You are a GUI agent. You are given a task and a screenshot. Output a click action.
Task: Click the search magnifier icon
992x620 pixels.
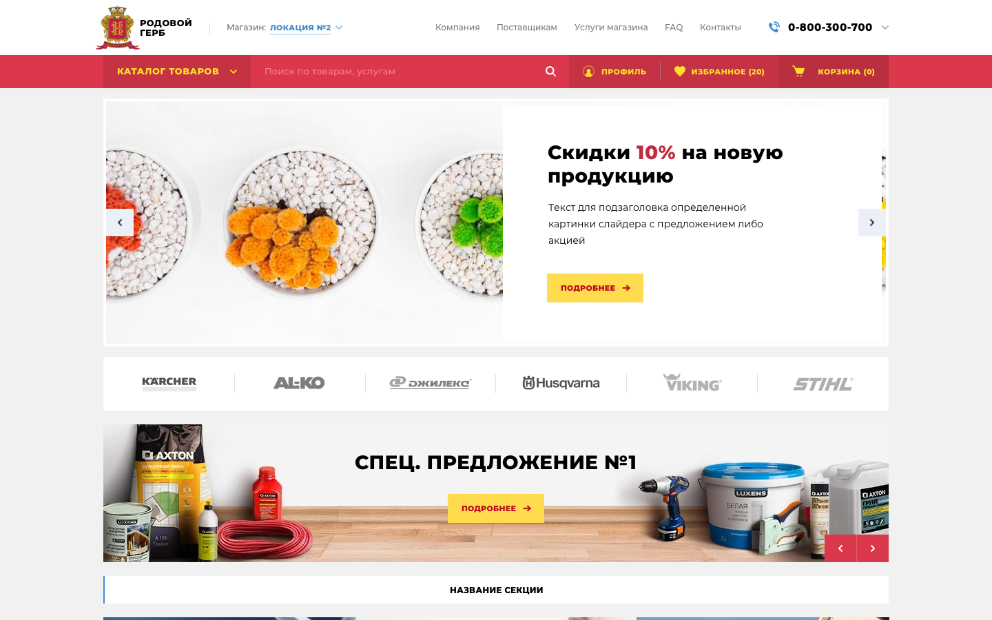pyautogui.click(x=550, y=72)
